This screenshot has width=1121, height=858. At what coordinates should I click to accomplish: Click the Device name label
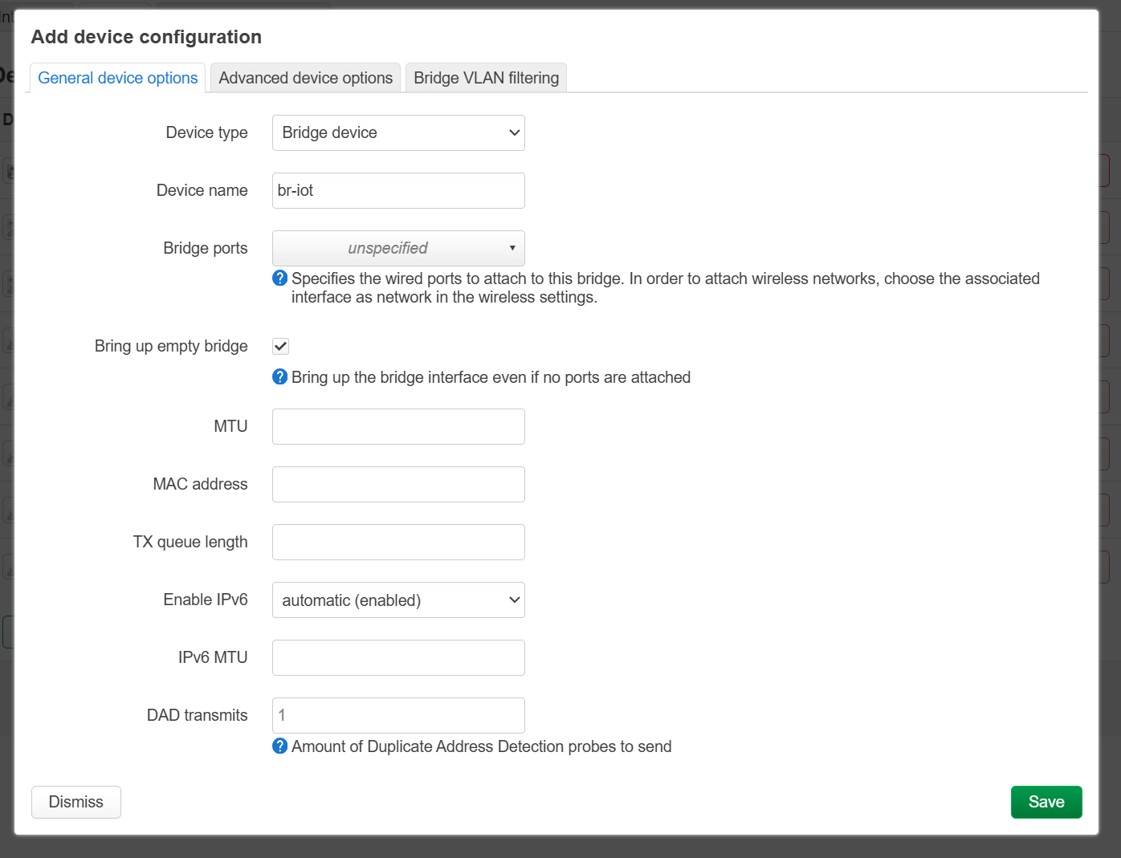point(202,190)
